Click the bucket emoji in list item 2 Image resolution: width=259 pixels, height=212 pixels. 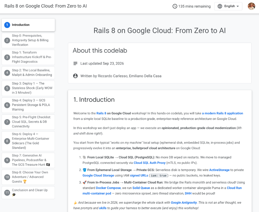84,170
